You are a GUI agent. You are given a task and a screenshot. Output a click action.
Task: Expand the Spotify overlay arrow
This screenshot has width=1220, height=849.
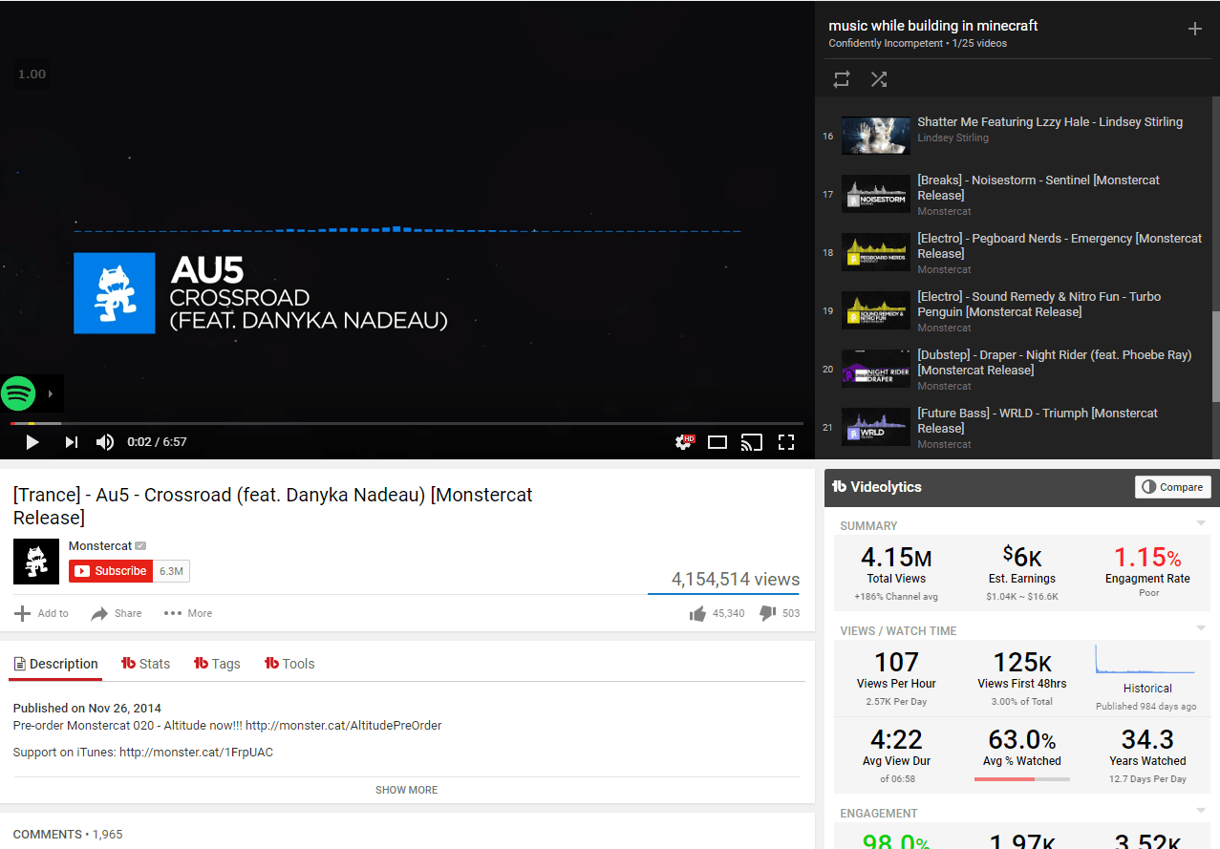point(51,393)
